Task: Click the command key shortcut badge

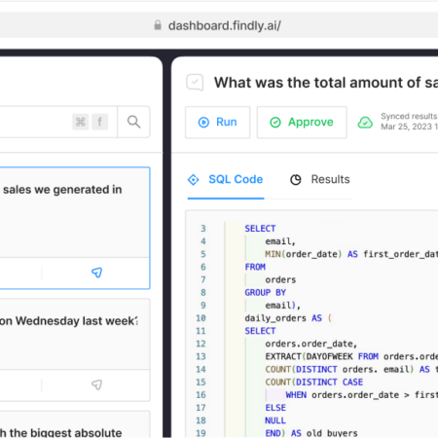Action: [80, 122]
